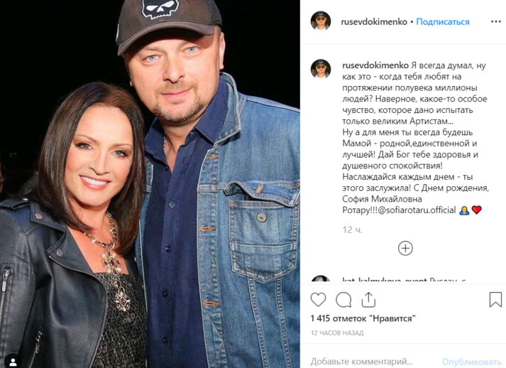Open comments via speech bubble icon
The image size is (506, 368).
click(343, 300)
